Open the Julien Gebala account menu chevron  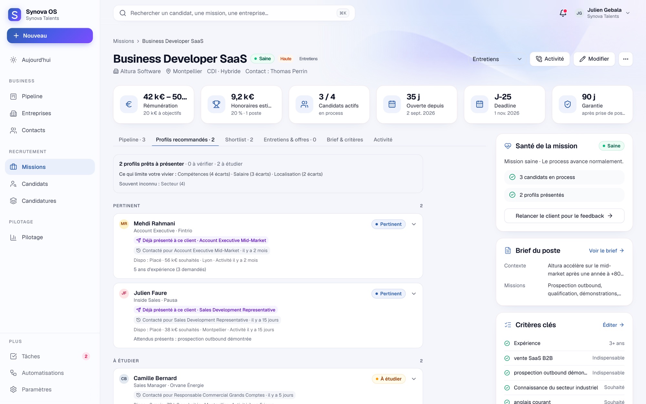tap(628, 13)
